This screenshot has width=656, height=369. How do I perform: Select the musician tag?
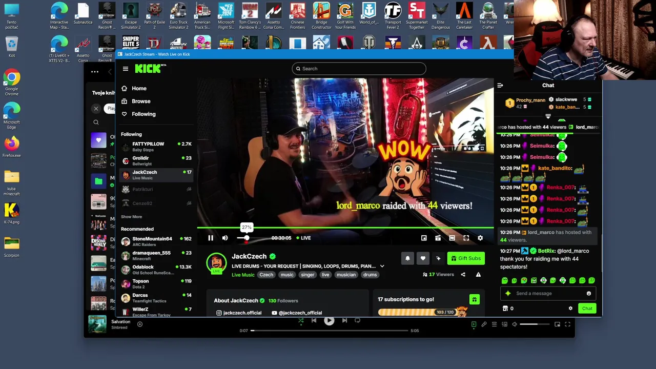click(346, 275)
